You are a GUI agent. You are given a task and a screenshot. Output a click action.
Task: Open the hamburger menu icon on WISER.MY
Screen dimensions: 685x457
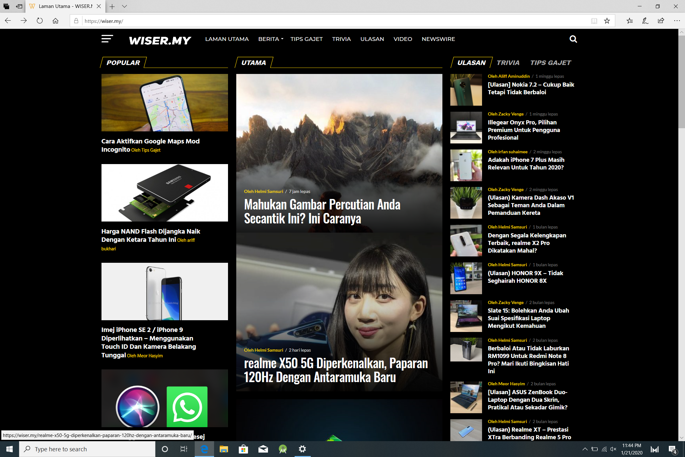coord(107,39)
